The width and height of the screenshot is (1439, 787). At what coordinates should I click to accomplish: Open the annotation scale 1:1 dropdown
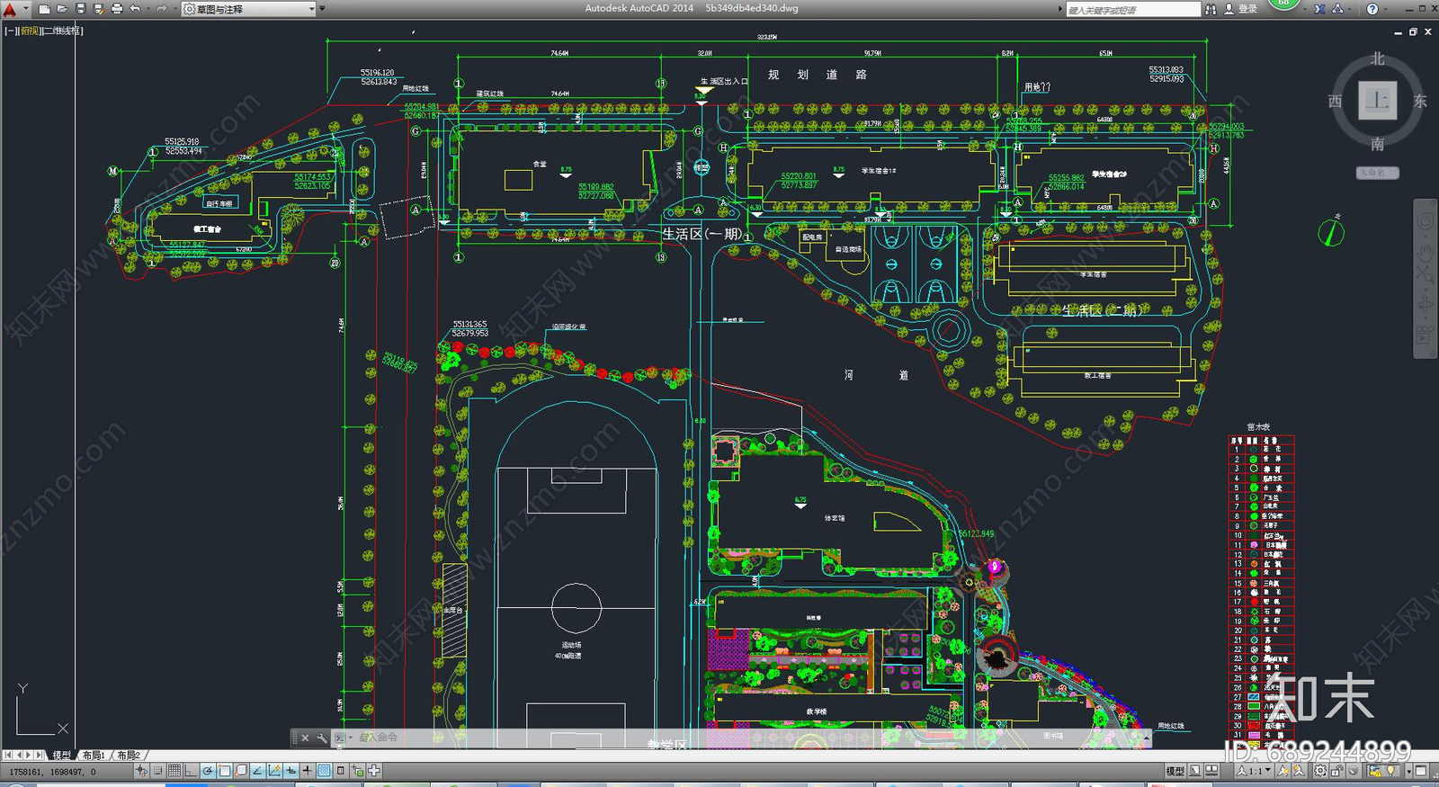1254,771
